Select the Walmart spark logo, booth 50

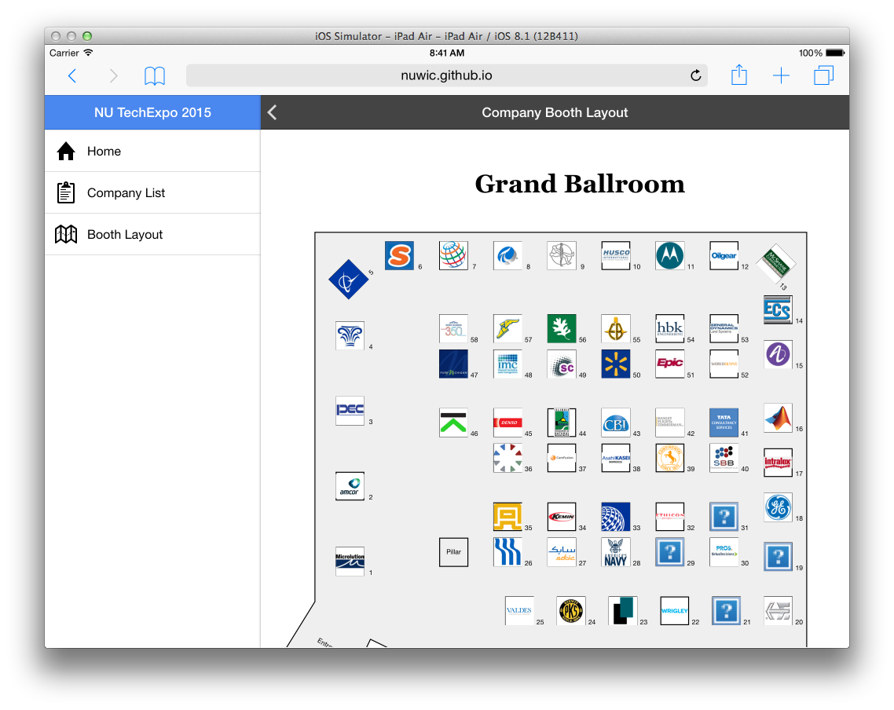(x=616, y=364)
